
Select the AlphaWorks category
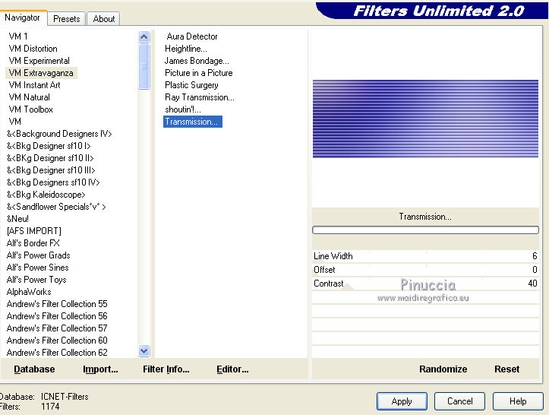coord(29,292)
